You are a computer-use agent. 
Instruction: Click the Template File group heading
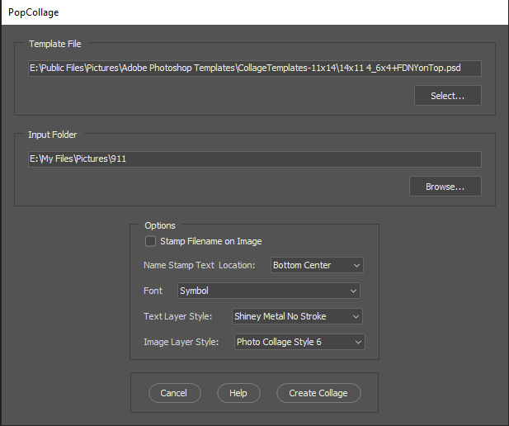tap(55, 44)
